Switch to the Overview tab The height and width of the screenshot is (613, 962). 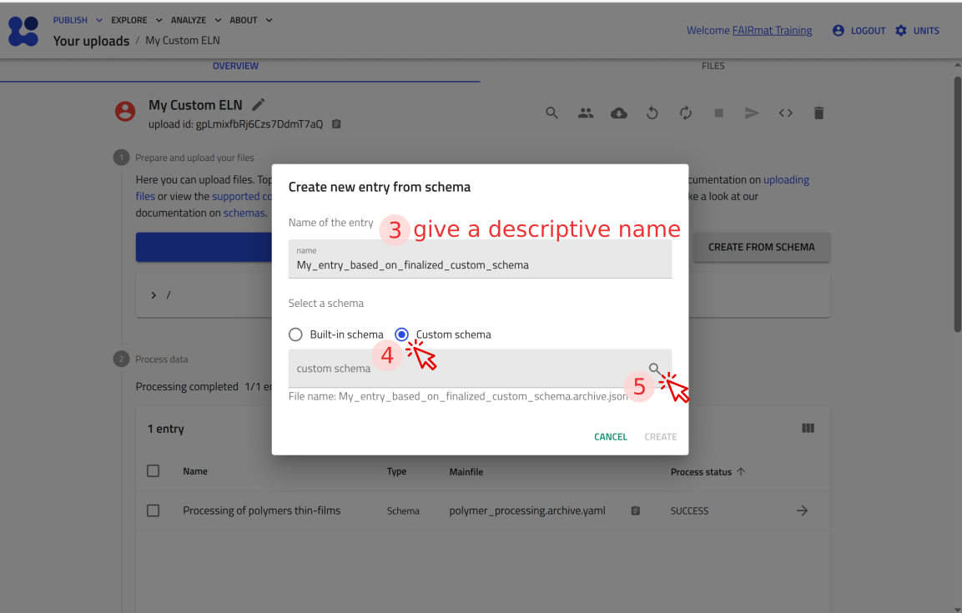click(x=235, y=66)
